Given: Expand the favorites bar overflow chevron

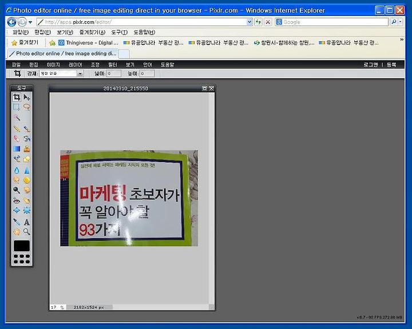Looking at the screenshot, I should [402, 39].
